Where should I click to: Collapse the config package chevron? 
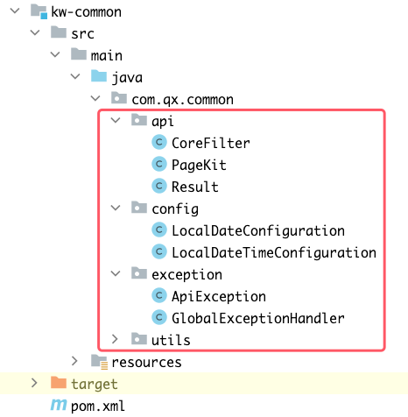click(116, 208)
